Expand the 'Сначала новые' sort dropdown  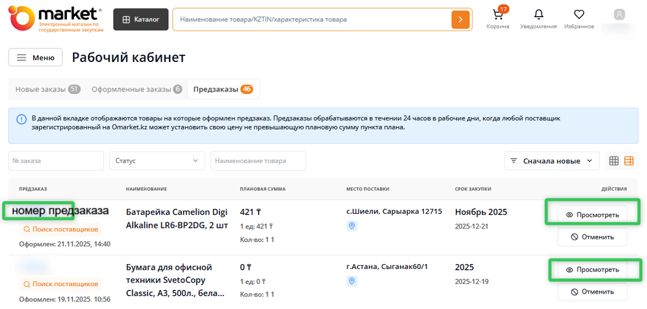coord(551,161)
